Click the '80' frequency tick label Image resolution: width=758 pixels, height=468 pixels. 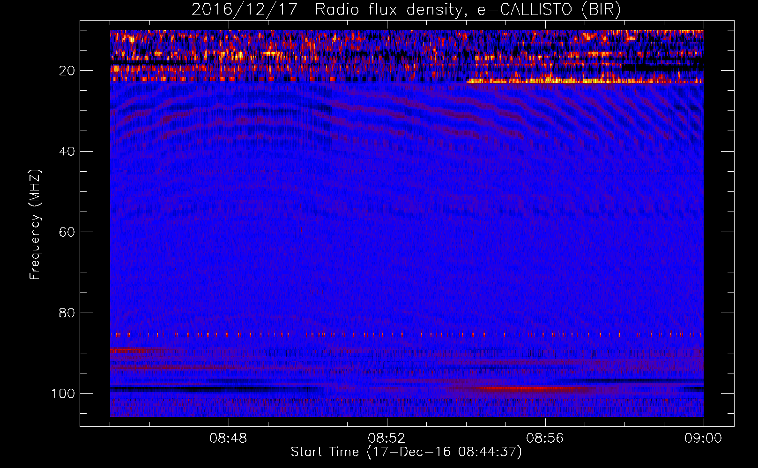(x=67, y=313)
